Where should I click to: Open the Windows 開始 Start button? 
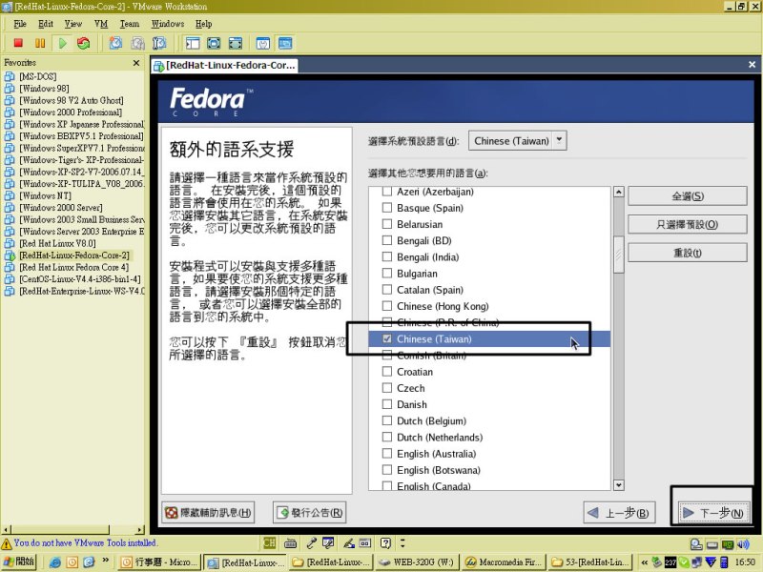[18, 562]
